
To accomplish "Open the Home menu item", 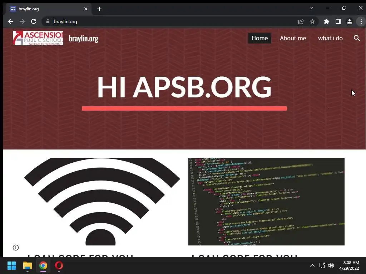I will [x=259, y=38].
